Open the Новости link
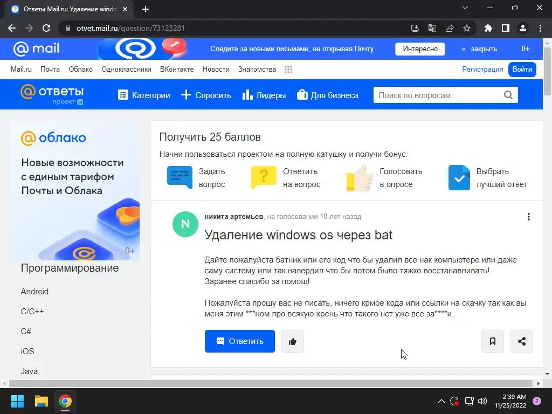This screenshot has height=414, width=552. click(x=216, y=70)
